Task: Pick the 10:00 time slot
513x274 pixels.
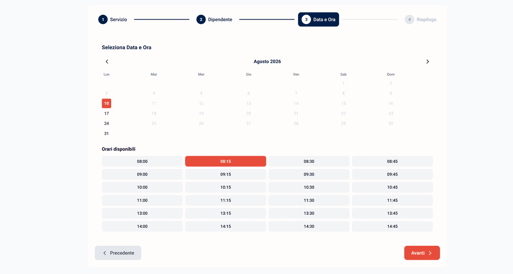Action: pos(142,188)
